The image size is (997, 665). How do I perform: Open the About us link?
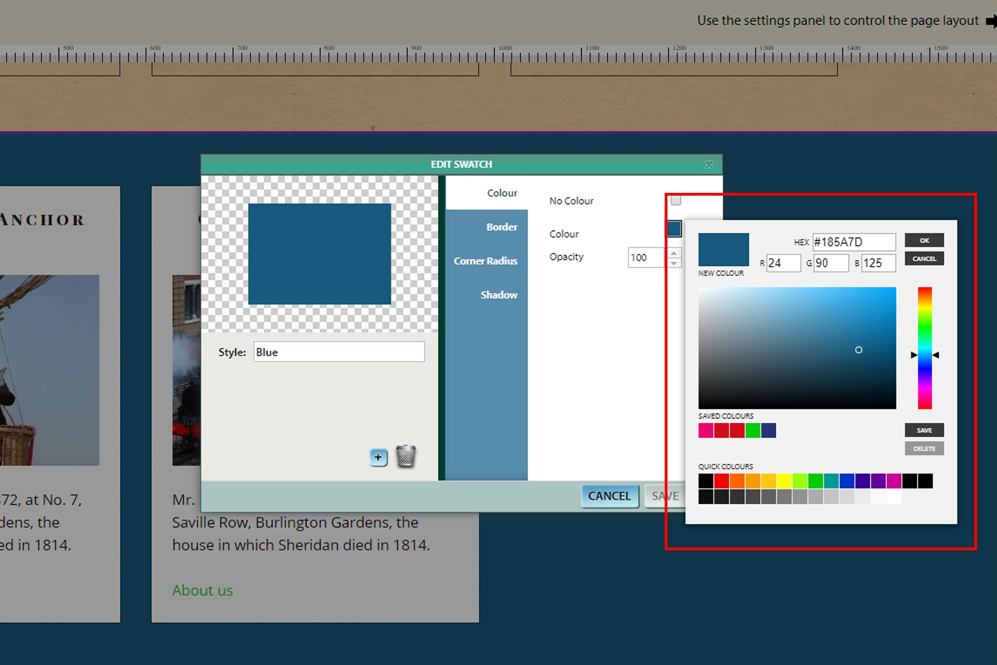point(202,590)
